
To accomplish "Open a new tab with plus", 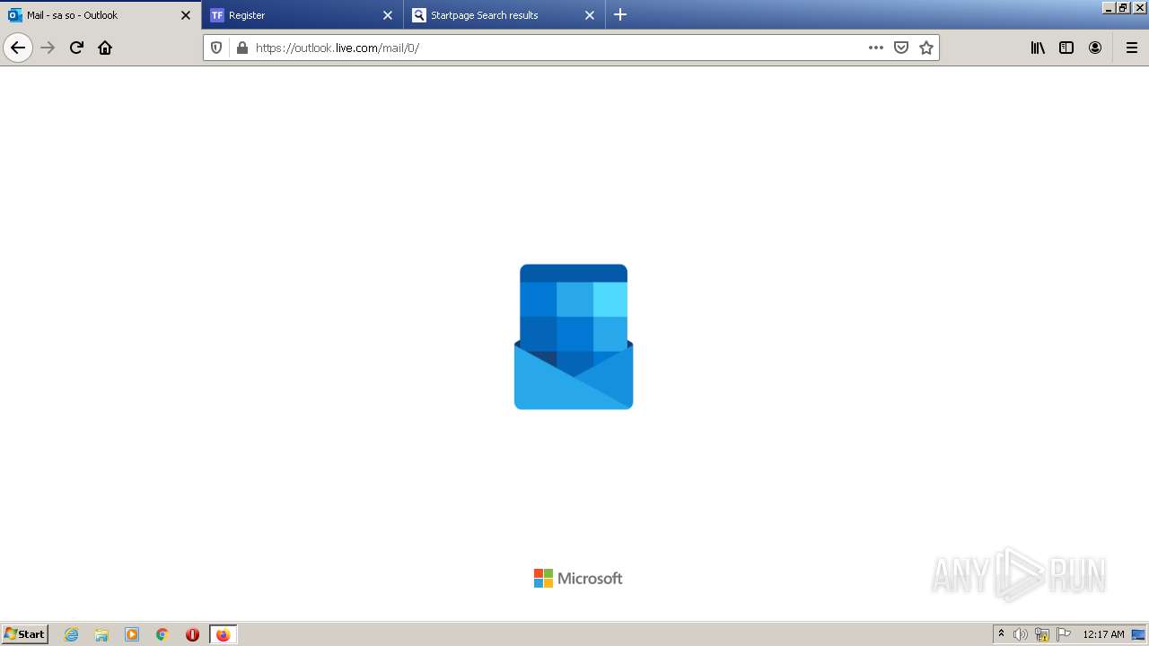I will pyautogui.click(x=620, y=14).
